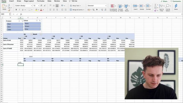Click the Share button
The width and height of the screenshot is (183, 103).
(164, 1)
